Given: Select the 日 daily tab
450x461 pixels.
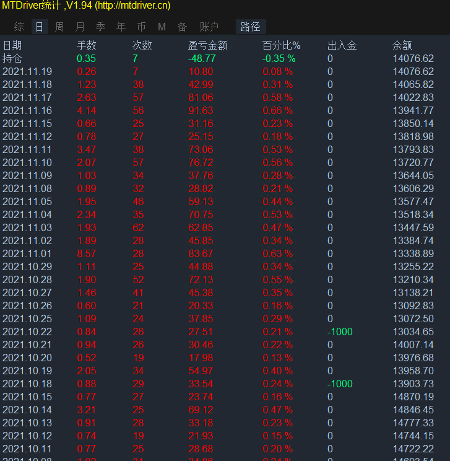Looking at the screenshot, I should click(40, 27).
